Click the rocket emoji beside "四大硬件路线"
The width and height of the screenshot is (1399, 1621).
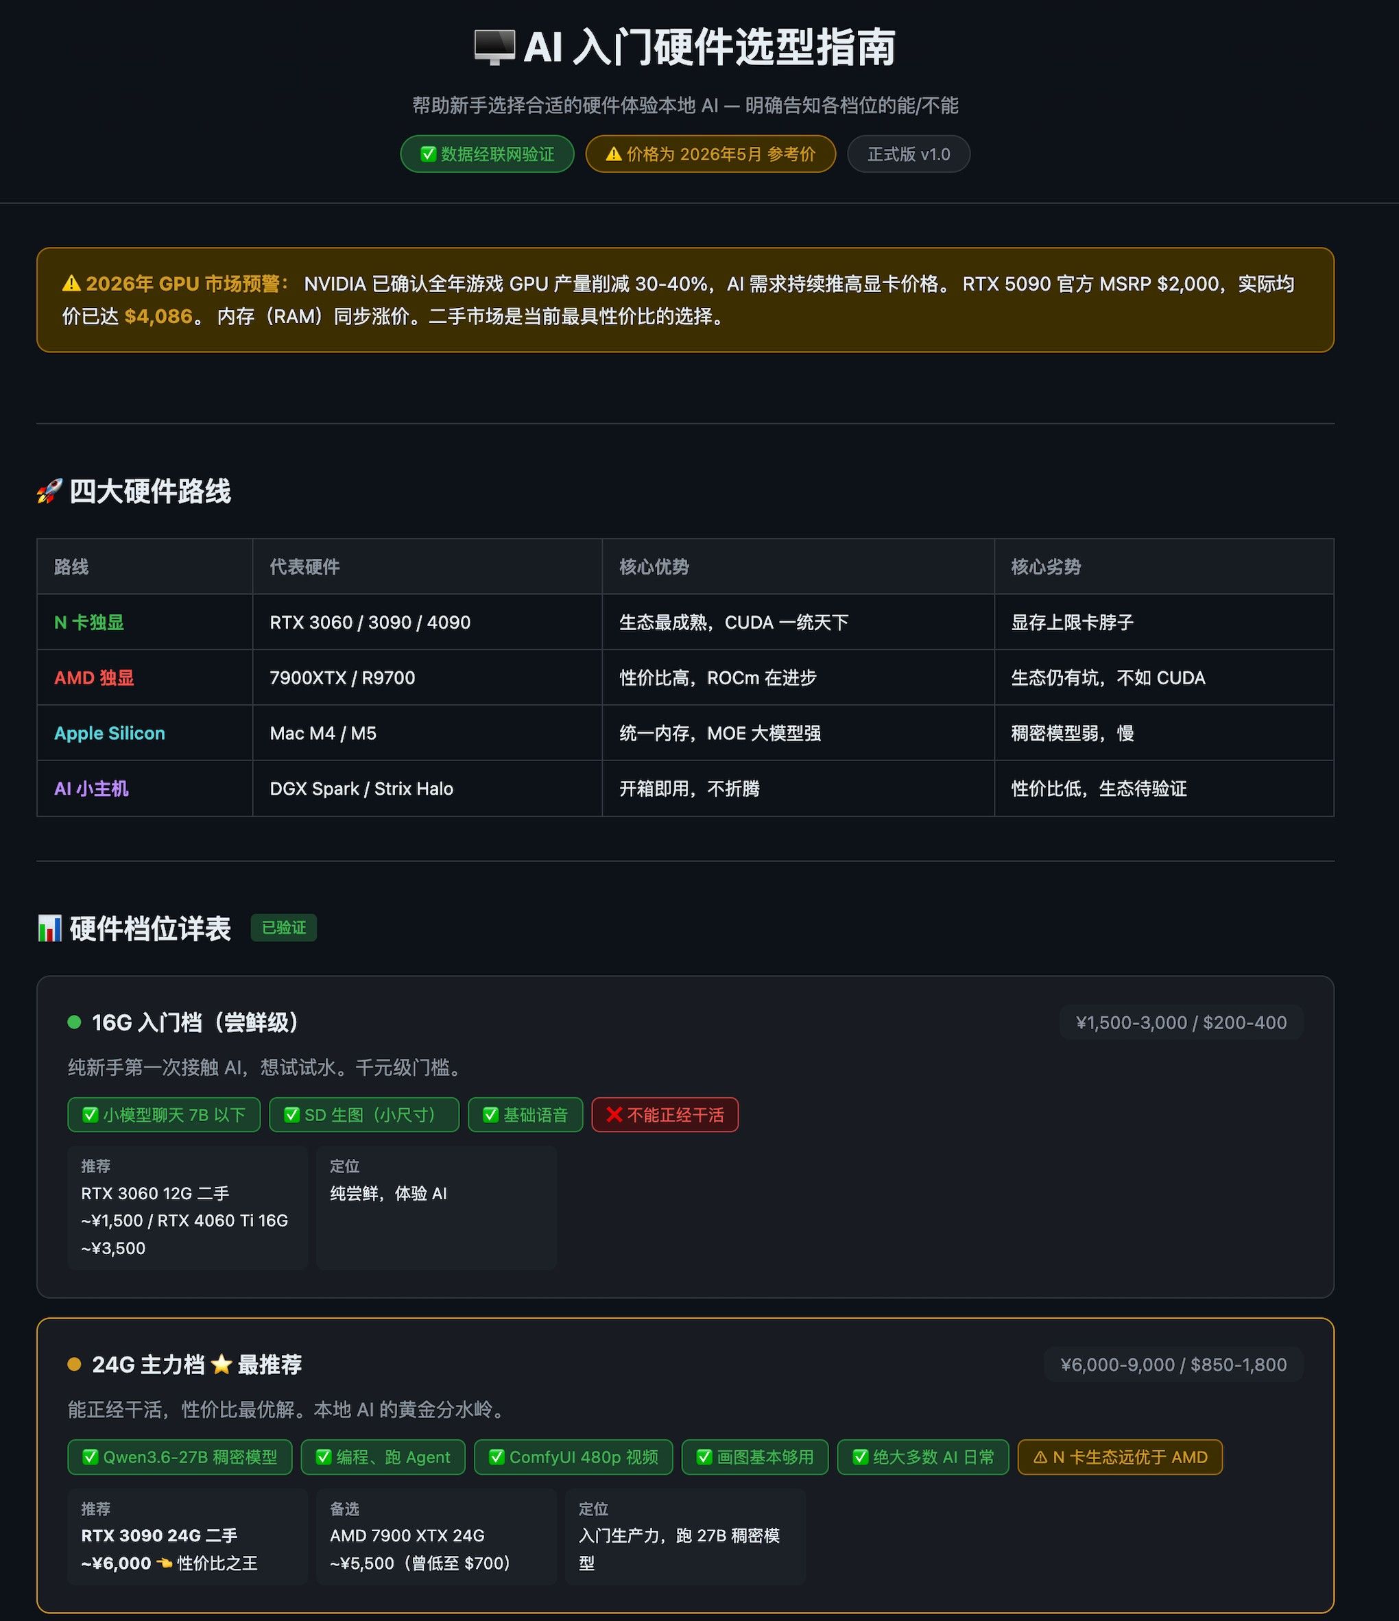point(49,492)
